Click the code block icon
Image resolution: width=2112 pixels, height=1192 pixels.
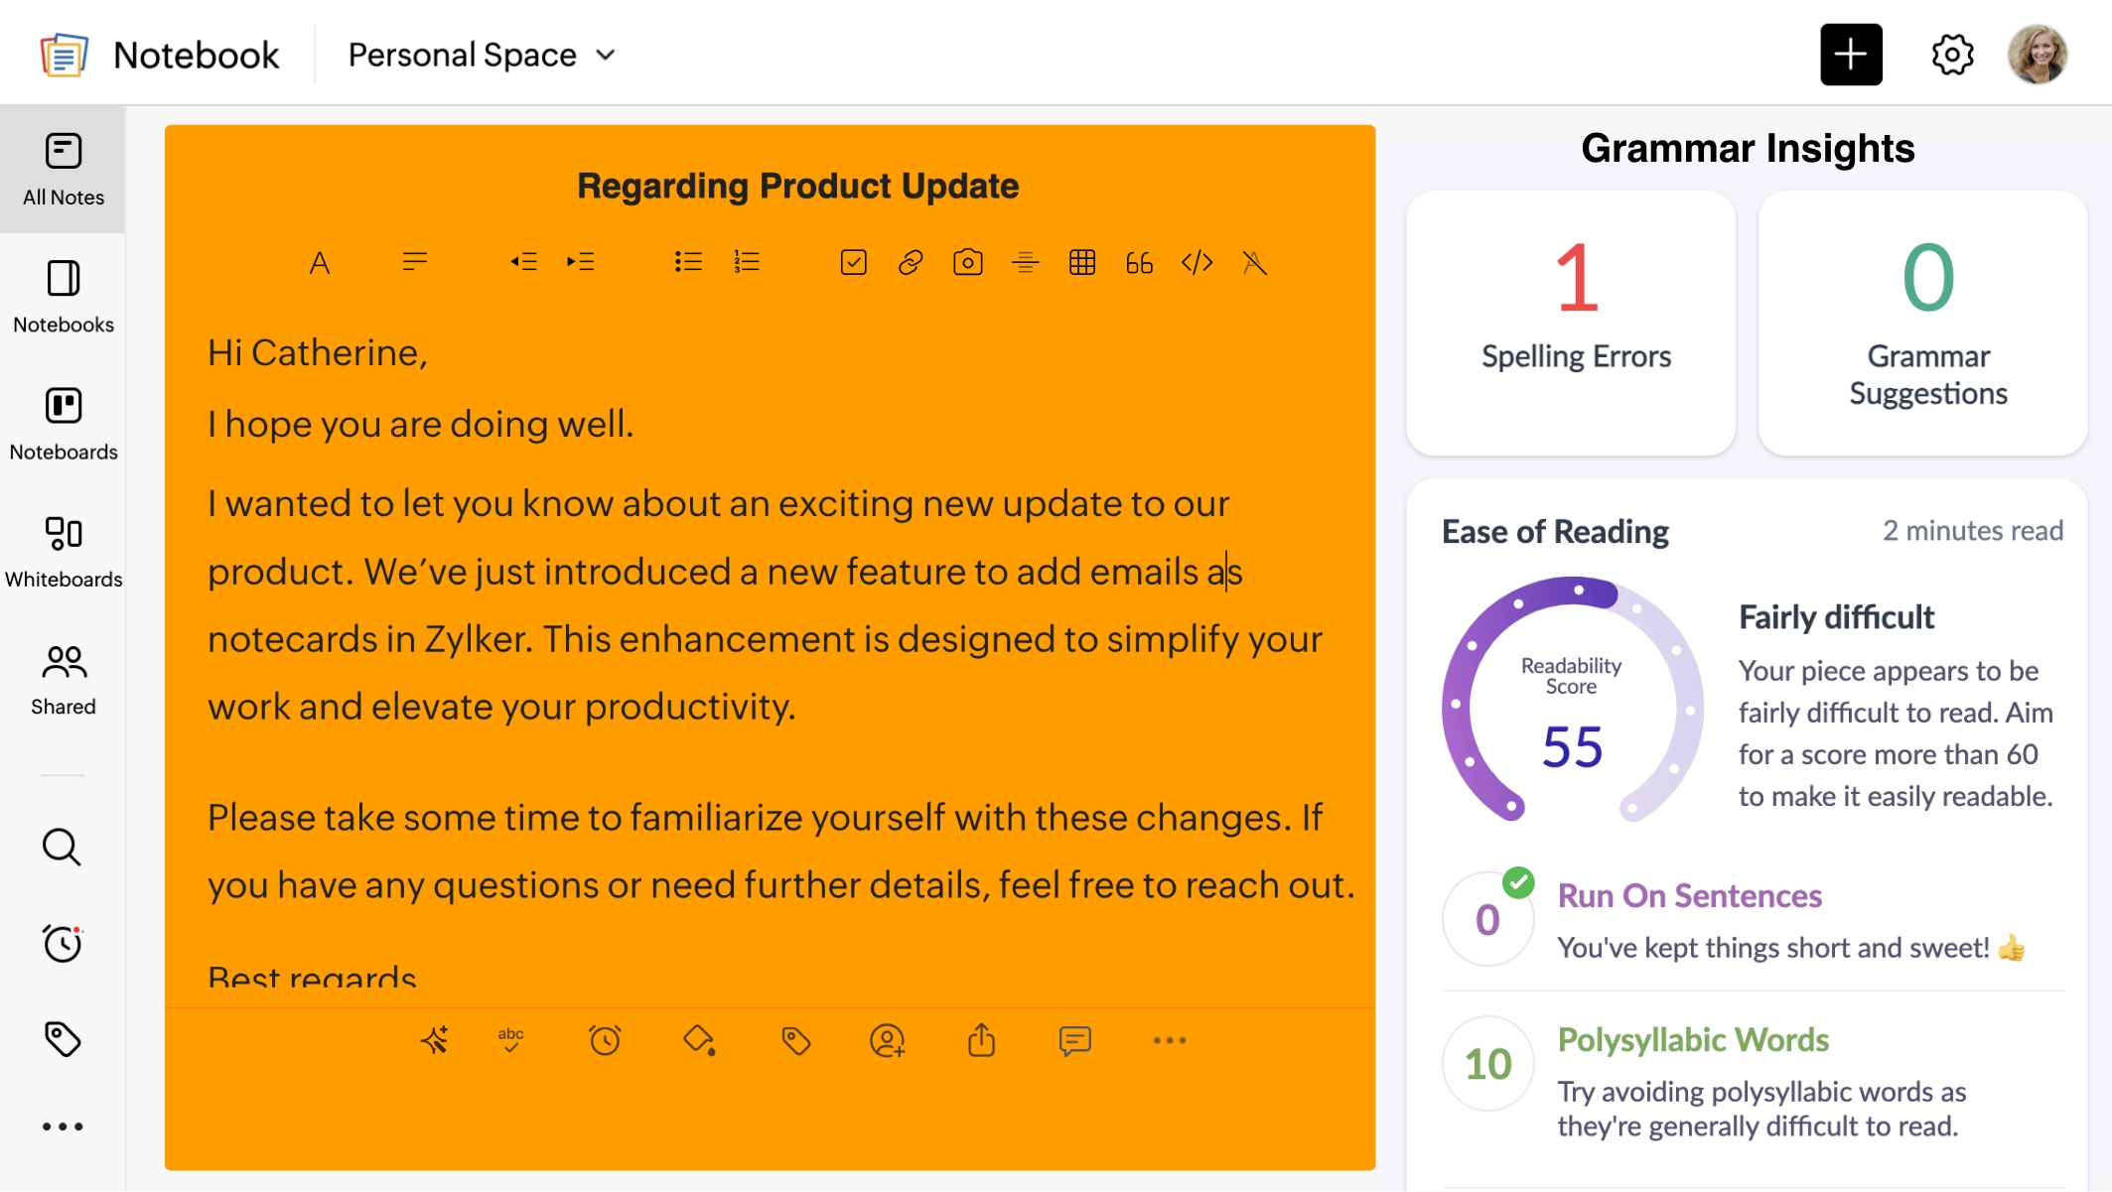tap(1197, 262)
